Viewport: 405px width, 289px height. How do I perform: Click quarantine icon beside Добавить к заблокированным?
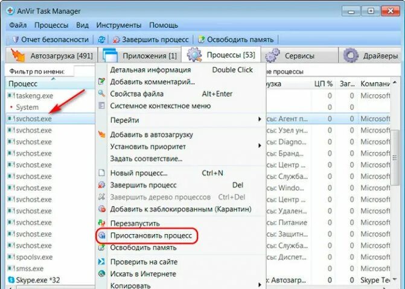click(102, 209)
